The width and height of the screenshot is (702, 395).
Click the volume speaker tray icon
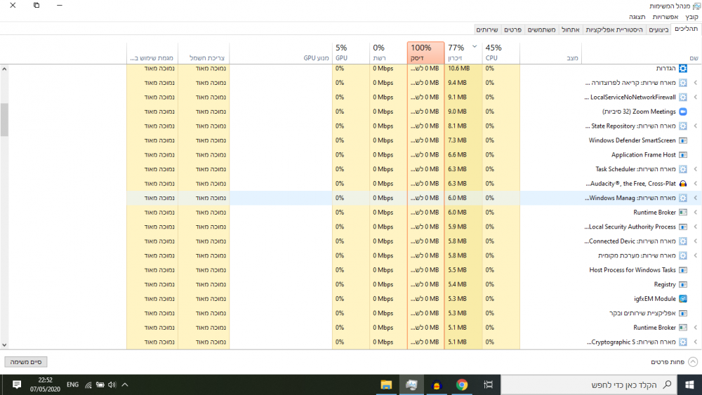112,384
